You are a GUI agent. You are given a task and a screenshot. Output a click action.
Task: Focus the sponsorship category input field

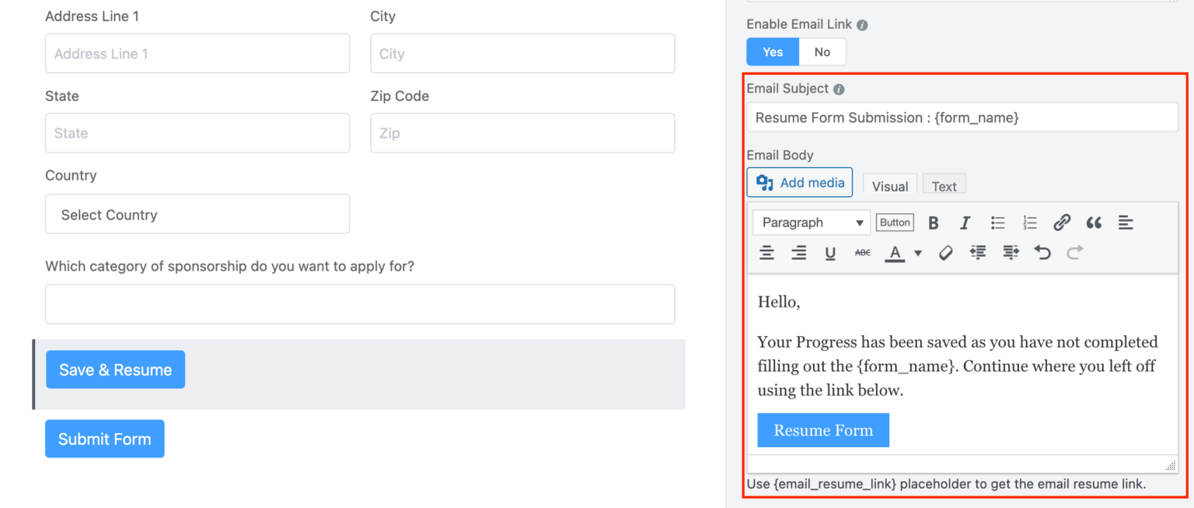360,304
